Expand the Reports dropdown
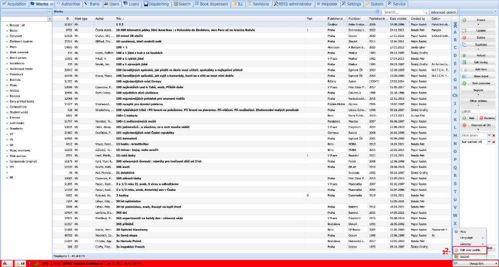499x267 pixels. point(479,95)
